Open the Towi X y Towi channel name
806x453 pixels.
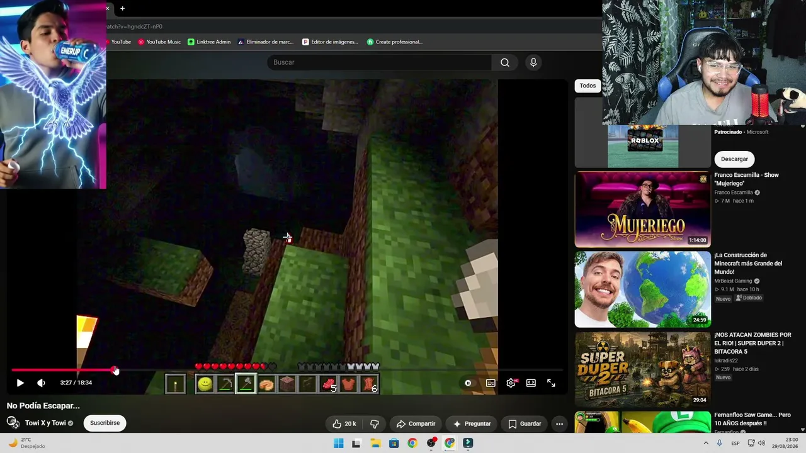click(45, 423)
